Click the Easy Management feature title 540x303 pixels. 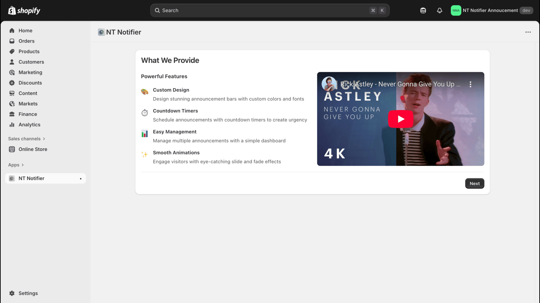point(175,132)
